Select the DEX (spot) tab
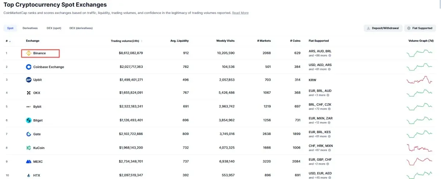This screenshot has width=441, height=179. point(54,28)
